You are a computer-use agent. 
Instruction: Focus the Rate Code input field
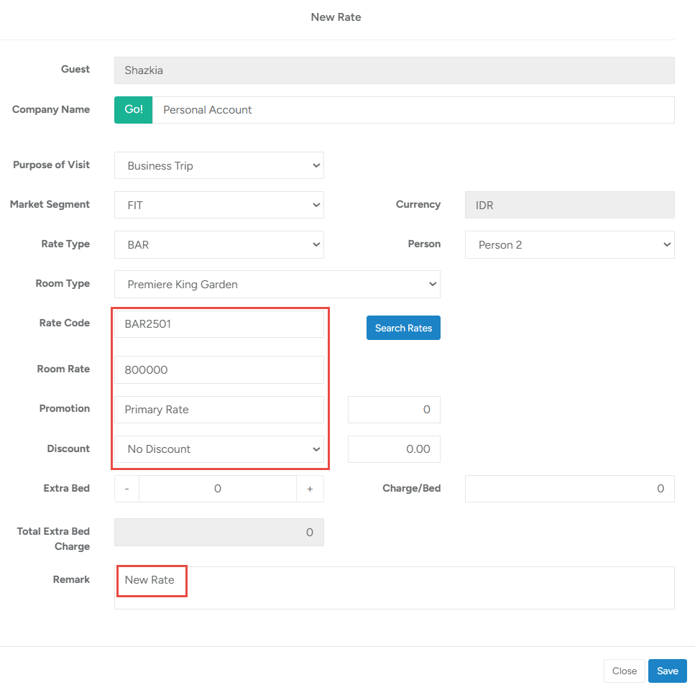click(x=219, y=323)
